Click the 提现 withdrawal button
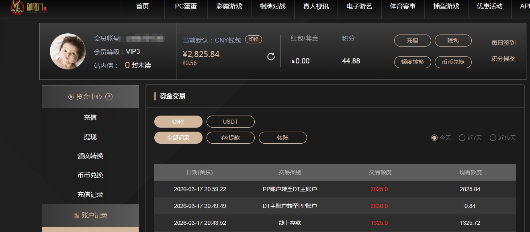 point(453,40)
